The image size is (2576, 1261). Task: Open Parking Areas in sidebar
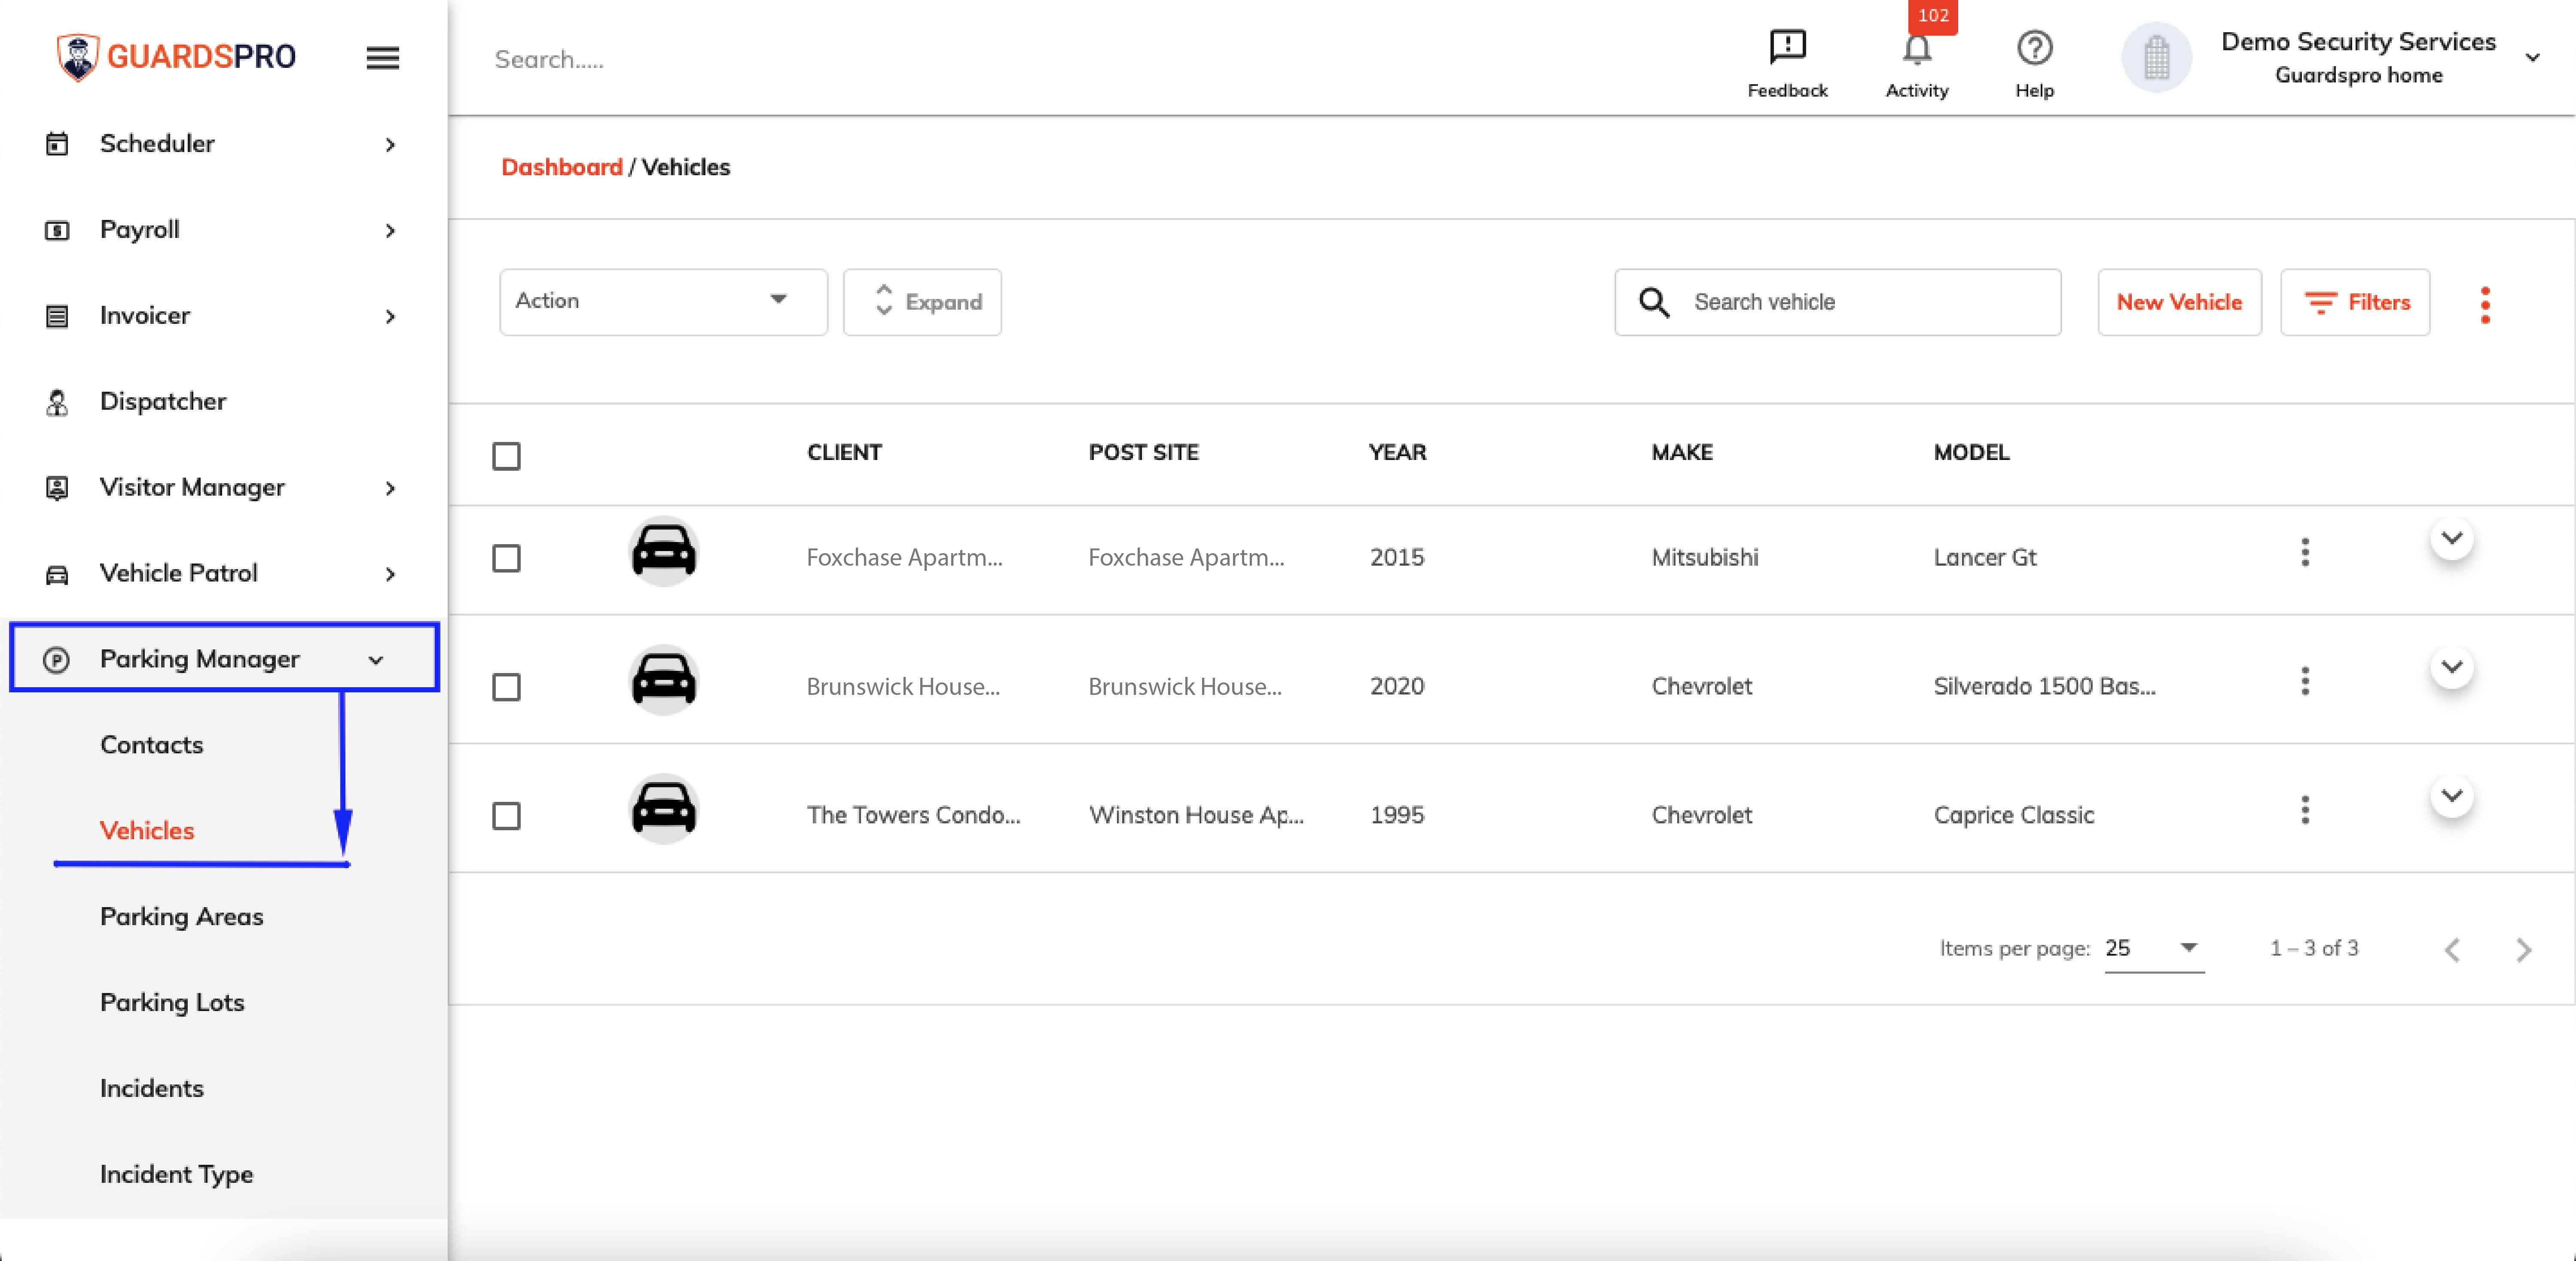[x=181, y=916]
